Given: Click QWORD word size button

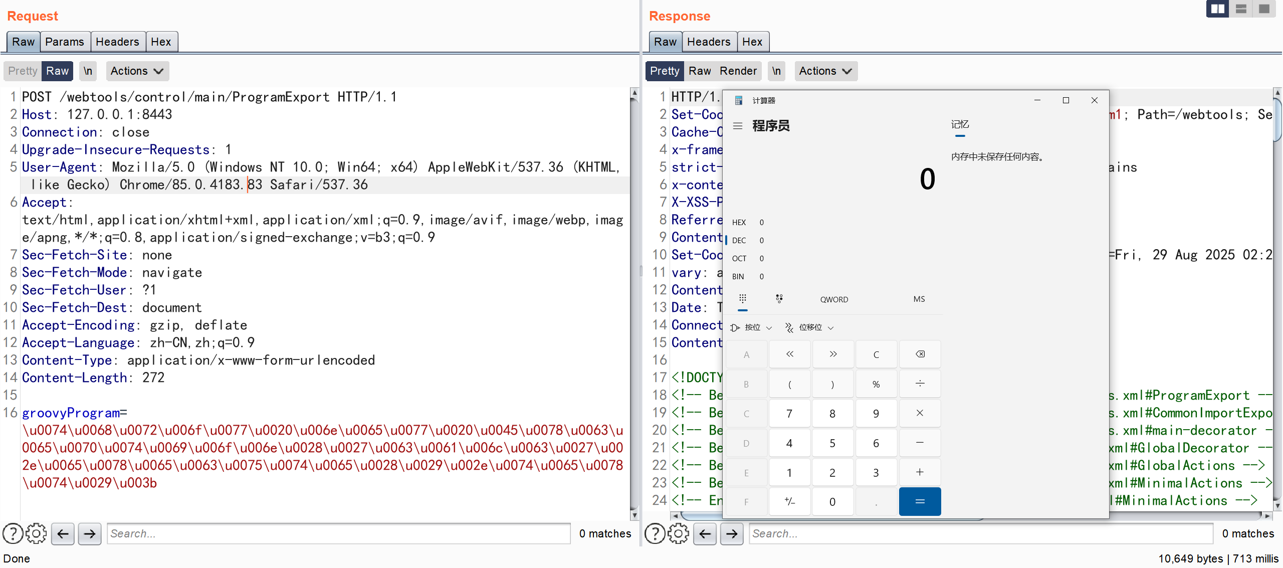Looking at the screenshot, I should pyautogui.click(x=834, y=299).
